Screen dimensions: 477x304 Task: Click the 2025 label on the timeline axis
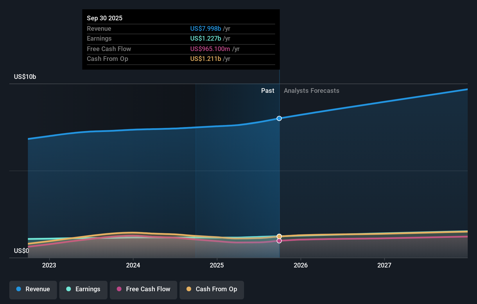coord(217,265)
